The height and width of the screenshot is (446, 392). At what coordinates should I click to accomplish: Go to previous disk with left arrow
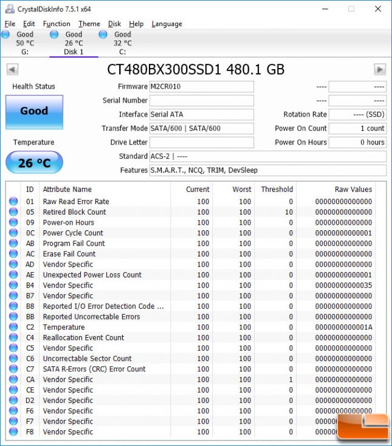tap(12, 69)
